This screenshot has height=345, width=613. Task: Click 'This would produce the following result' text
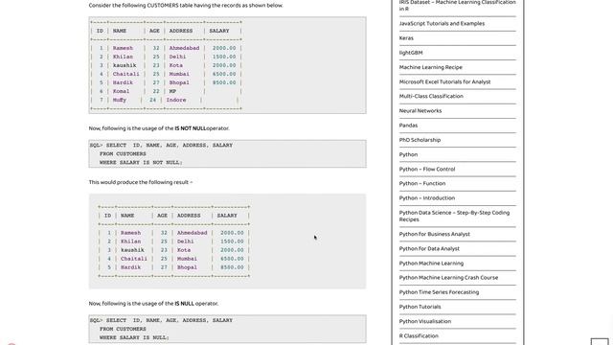tap(141, 182)
